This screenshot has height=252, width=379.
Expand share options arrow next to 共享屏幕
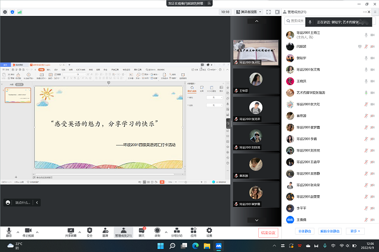pos(80,232)
